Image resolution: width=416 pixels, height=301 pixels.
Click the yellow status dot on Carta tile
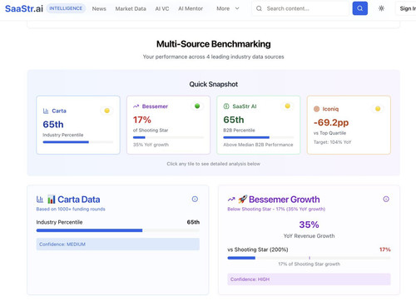[106, 111]
